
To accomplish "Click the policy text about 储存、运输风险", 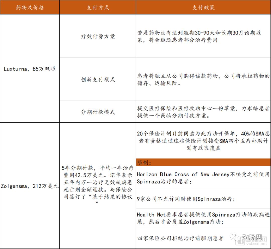I will coord(203,79).
